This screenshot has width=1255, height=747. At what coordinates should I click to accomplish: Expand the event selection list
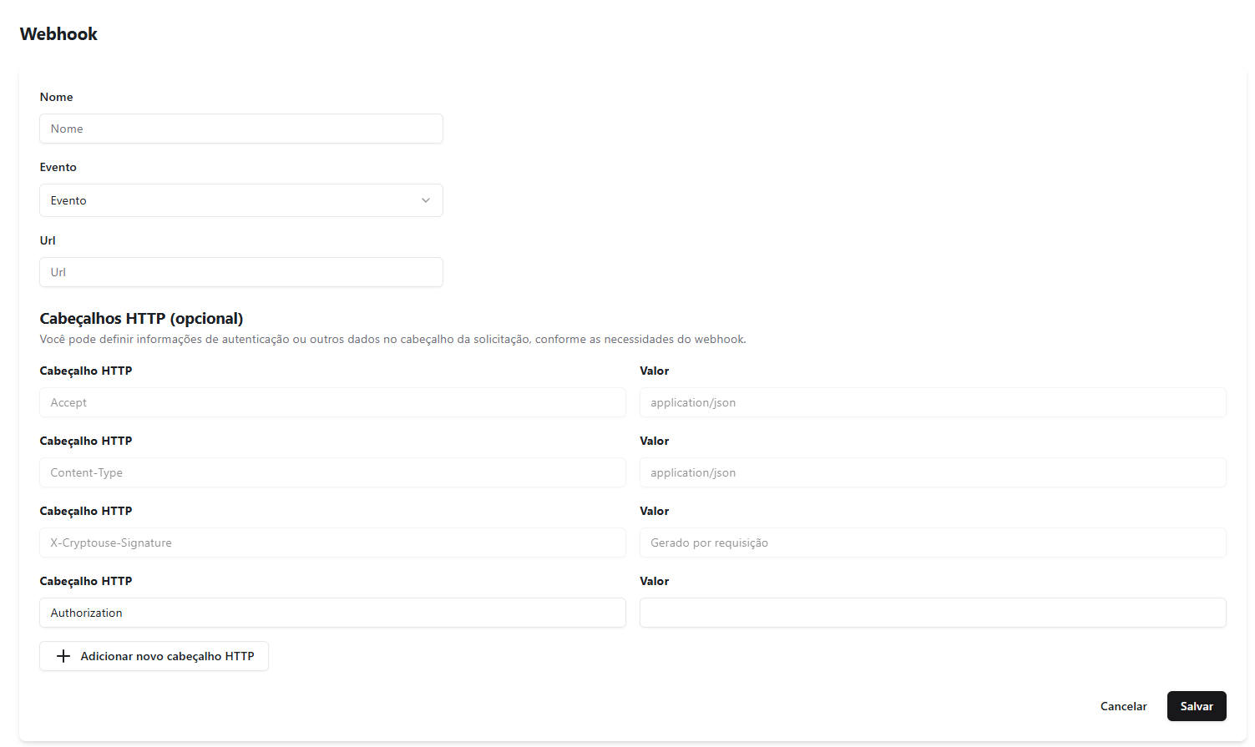pyautogui.click(x=241, y=200)
